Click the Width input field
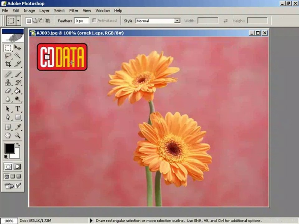The image size is (299, 224). [x=208, y=21]
